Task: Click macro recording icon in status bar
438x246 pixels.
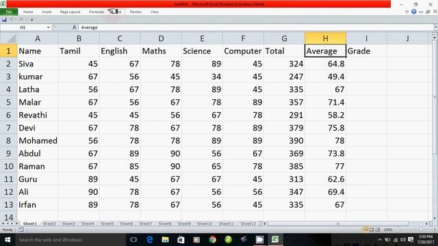Action: (x=21, y=230)
